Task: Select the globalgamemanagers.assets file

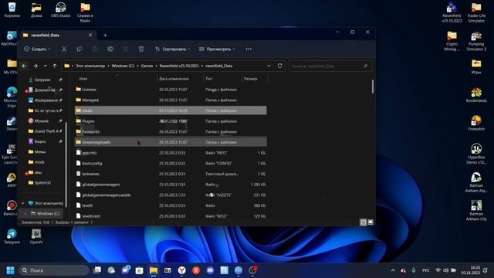Action: tap(171, 195)
